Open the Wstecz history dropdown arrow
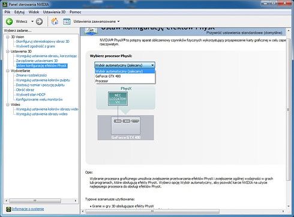This screenshot has width=294, height=217. pos(32,21)
